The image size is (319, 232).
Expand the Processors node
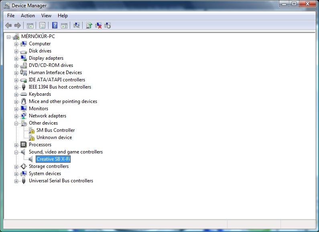pyautogui.click(x=16, y=145)
